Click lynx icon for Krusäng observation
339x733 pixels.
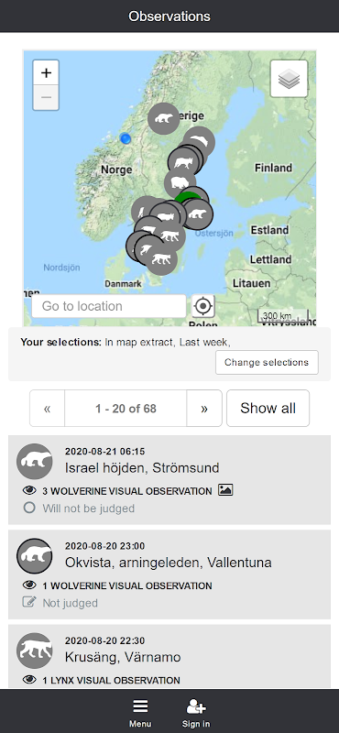(34, 651)
